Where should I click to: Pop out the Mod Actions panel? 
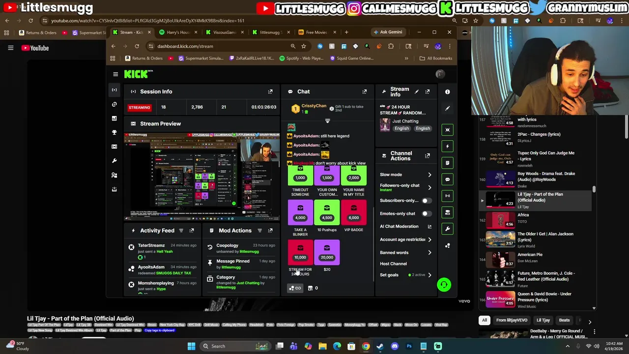pos(270,231)
